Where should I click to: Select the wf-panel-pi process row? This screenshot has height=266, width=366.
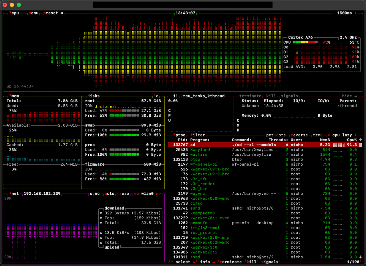(264, 164)
